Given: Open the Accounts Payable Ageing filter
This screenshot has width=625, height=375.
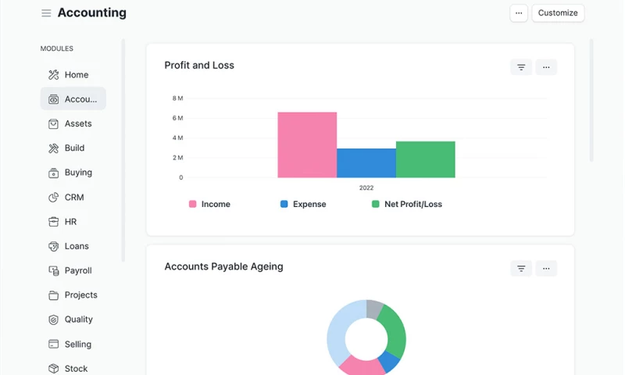Looking at the screenshot, I should point(521,269).
